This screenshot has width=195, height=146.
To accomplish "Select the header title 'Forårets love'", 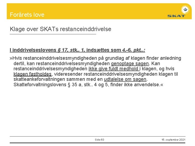I will [27, 15].
